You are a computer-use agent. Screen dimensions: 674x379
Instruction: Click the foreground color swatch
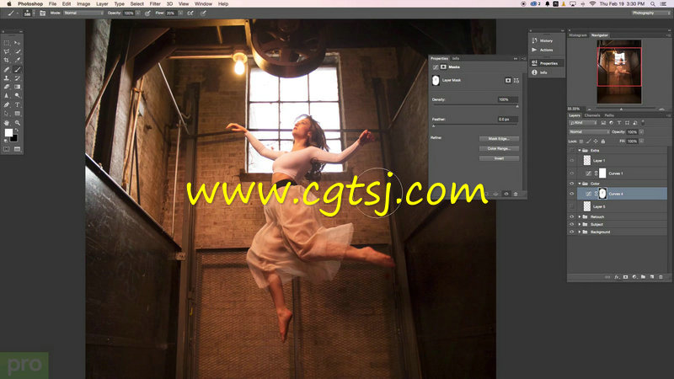pyautogui.click(x=9, y=133)
